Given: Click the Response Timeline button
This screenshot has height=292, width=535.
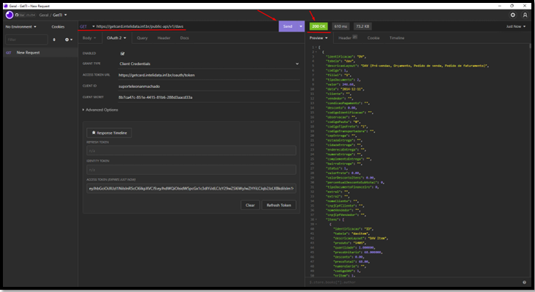Looking at the screenshot, I should [x=109, y=133].
